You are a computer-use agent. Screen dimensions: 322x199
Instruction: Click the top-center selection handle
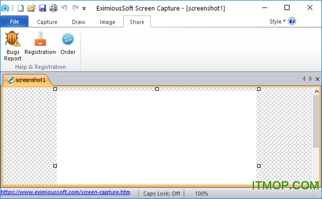(x=157, y=89)
